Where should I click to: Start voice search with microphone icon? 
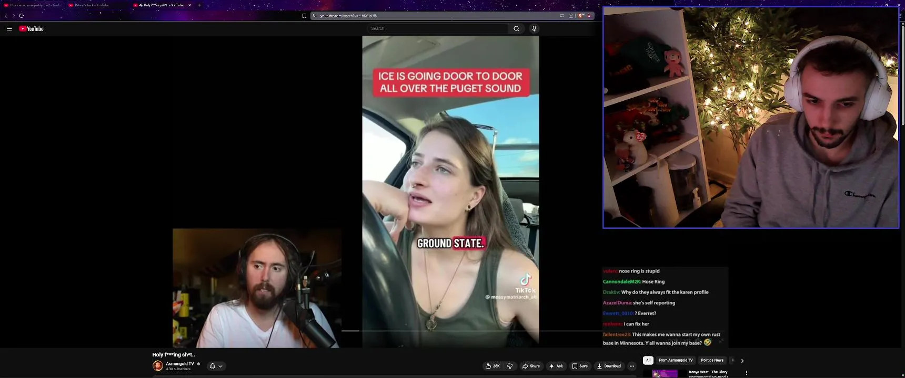[x=534, y=28]
